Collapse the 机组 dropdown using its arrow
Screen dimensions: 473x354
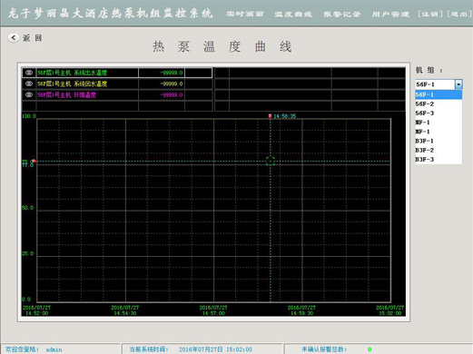tap(458, 84)
